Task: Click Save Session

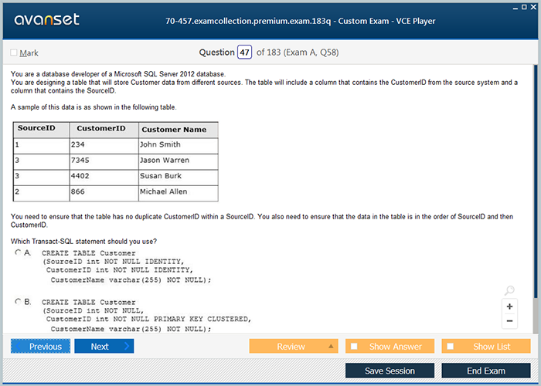Action: [390, 371]
